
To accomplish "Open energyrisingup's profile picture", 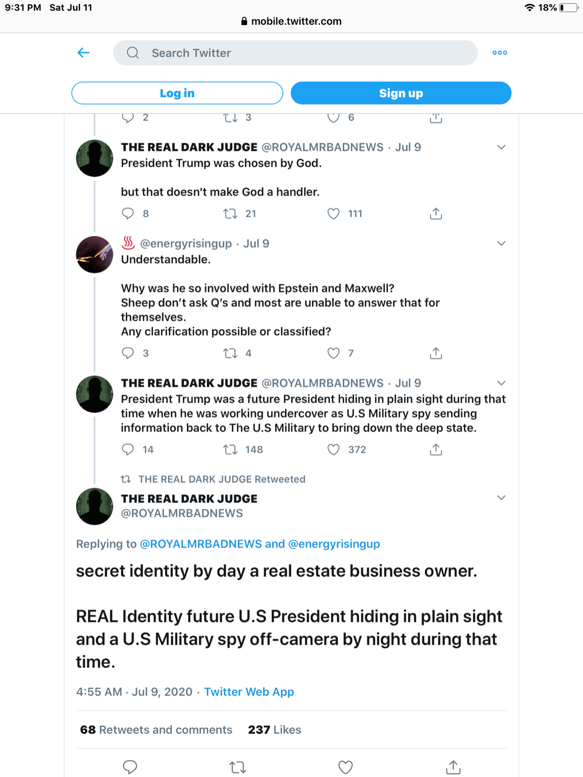I will (x=95, y=254).
